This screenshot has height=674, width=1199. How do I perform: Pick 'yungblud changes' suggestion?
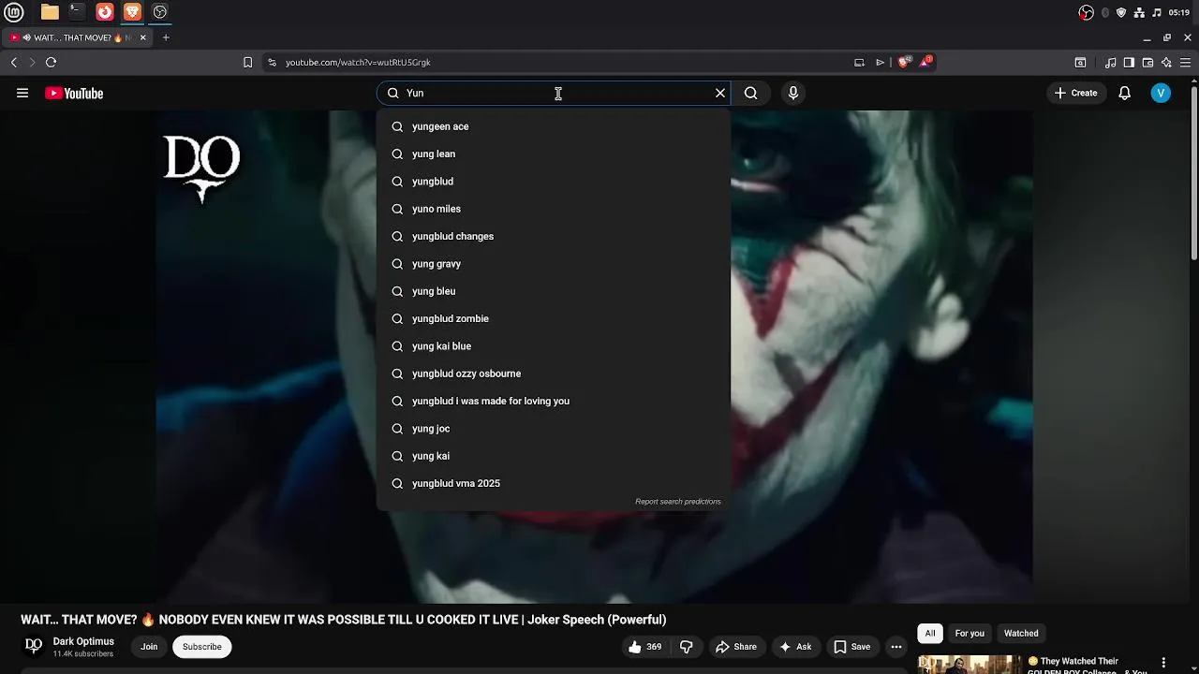point(554,236)
